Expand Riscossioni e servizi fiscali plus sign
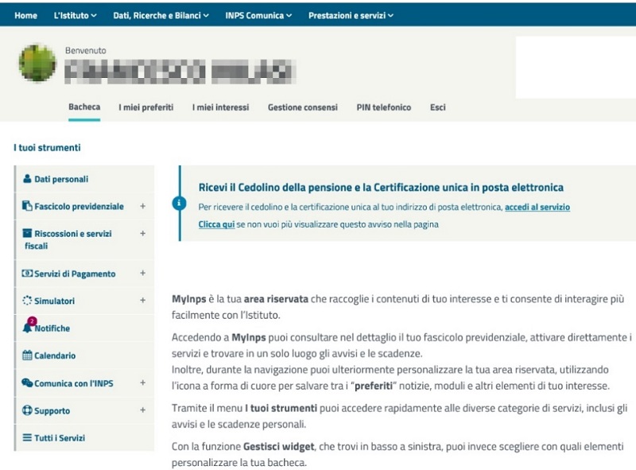 (x=143, y=233)
